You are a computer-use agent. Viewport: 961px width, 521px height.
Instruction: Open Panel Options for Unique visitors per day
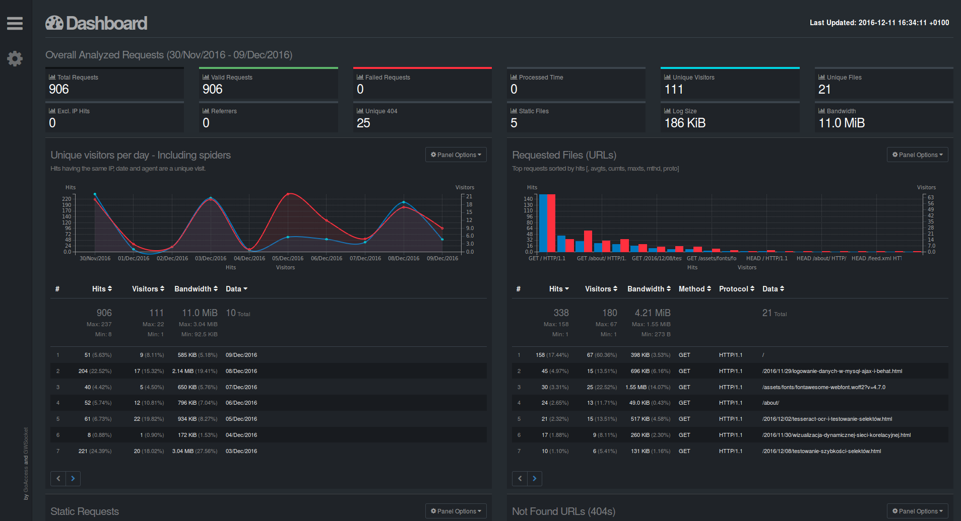[456, 155]
